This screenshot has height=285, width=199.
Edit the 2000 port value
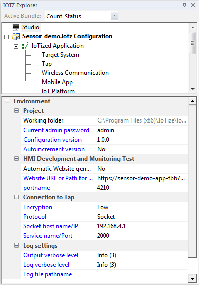click(142, 236)
